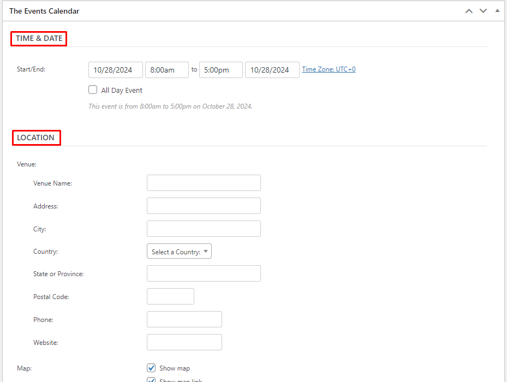The image size is (507, 382).
Task: Click The Events Calendar panel title
Action: point(44,11)
